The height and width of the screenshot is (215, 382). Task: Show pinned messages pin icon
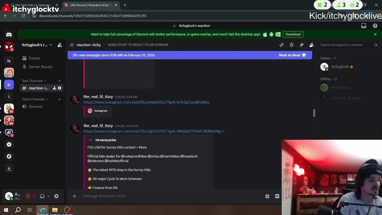(x=301, y=45)
